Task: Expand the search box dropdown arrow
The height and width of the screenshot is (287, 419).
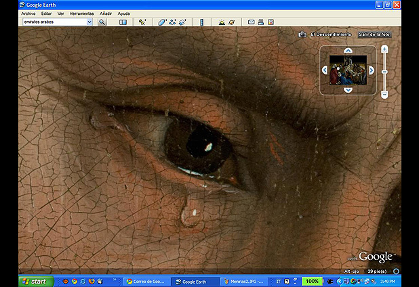Action: coord(89,22)
